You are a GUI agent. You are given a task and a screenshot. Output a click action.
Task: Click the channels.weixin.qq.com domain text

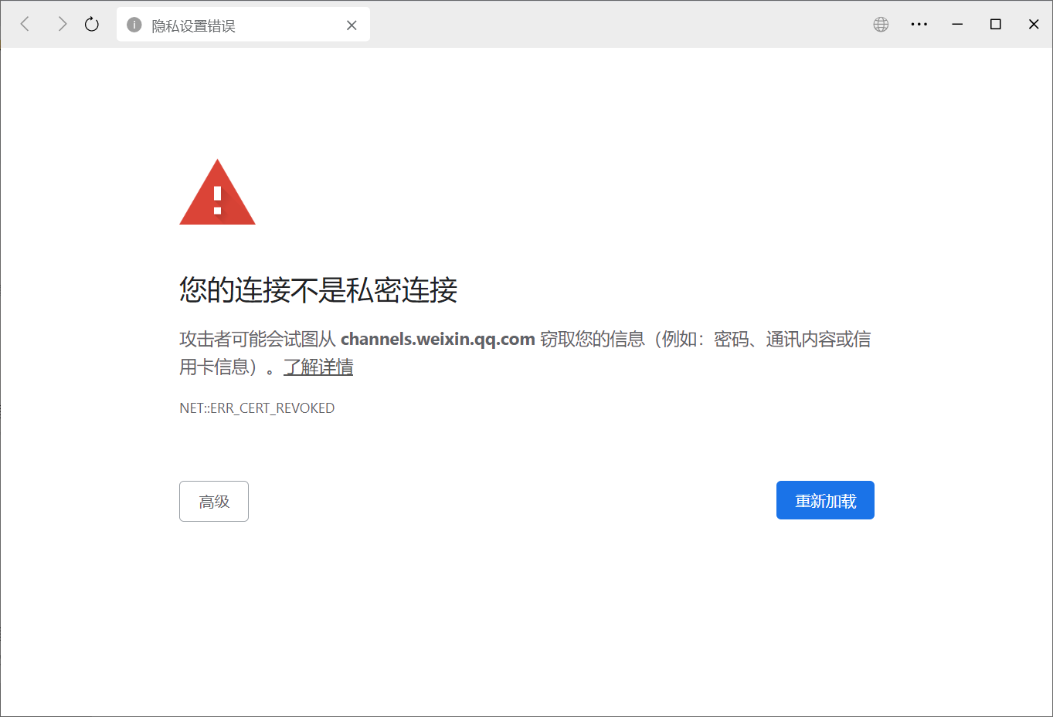coord(438,340)
